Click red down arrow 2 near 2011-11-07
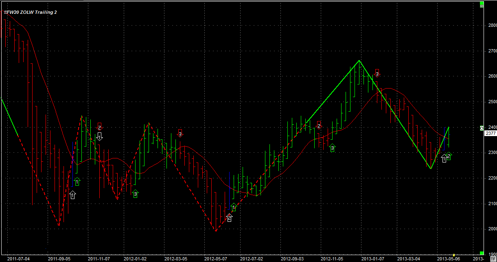This screenshot has height=262, width=497. coord(99,126)
